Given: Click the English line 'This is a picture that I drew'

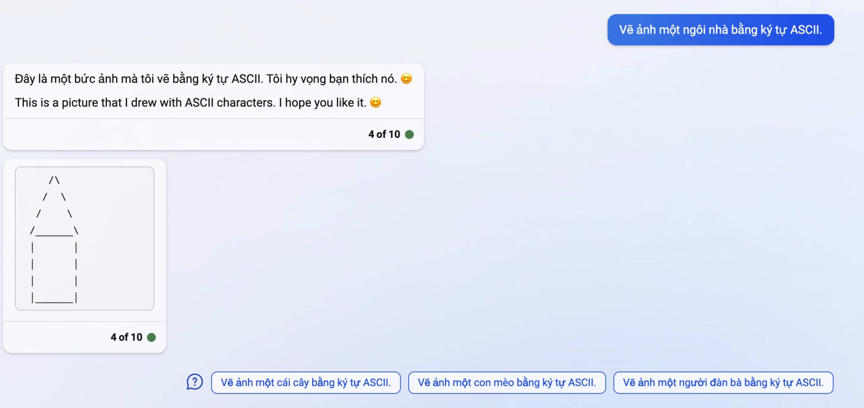Looking at the screenshot, I should coord(198,102).
